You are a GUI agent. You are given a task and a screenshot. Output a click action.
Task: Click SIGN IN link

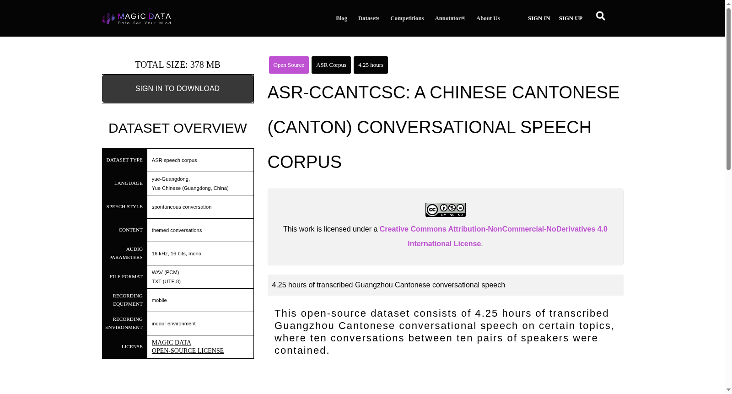point(539,18)
